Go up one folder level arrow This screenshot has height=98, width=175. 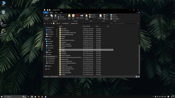[x=52, y=23]
